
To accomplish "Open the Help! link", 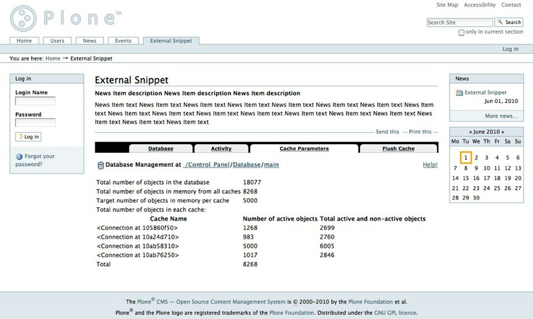I will click(430, 164).
